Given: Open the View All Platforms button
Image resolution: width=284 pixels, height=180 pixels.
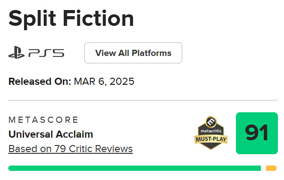Looking at the screenshot, I should pos(133,53).
